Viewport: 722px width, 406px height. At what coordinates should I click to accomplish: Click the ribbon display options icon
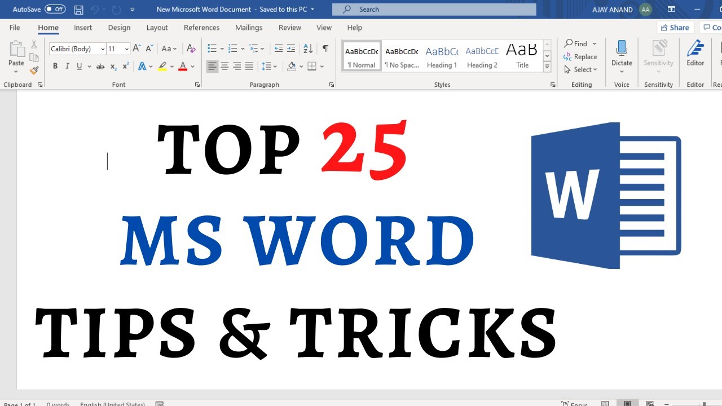pyautogui.click(x=671, y=10)
